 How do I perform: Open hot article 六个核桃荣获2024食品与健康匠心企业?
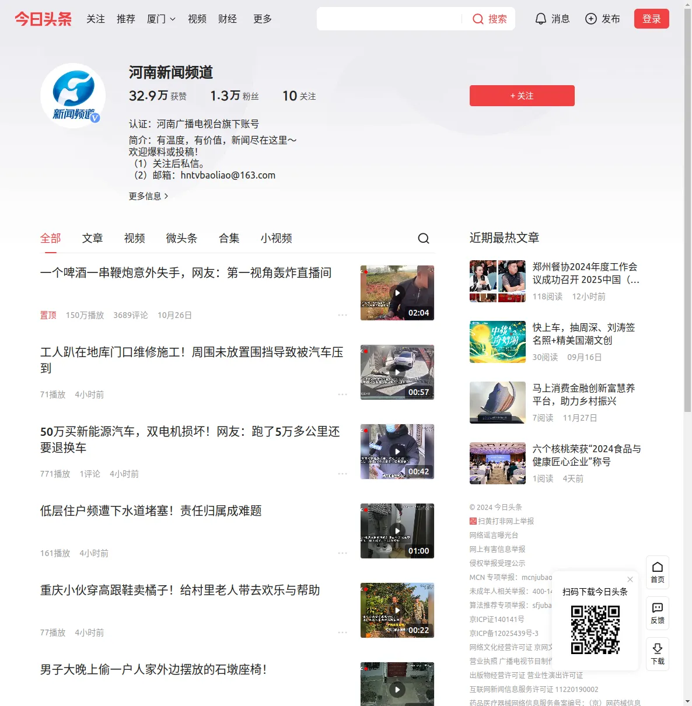click(587, 455)
